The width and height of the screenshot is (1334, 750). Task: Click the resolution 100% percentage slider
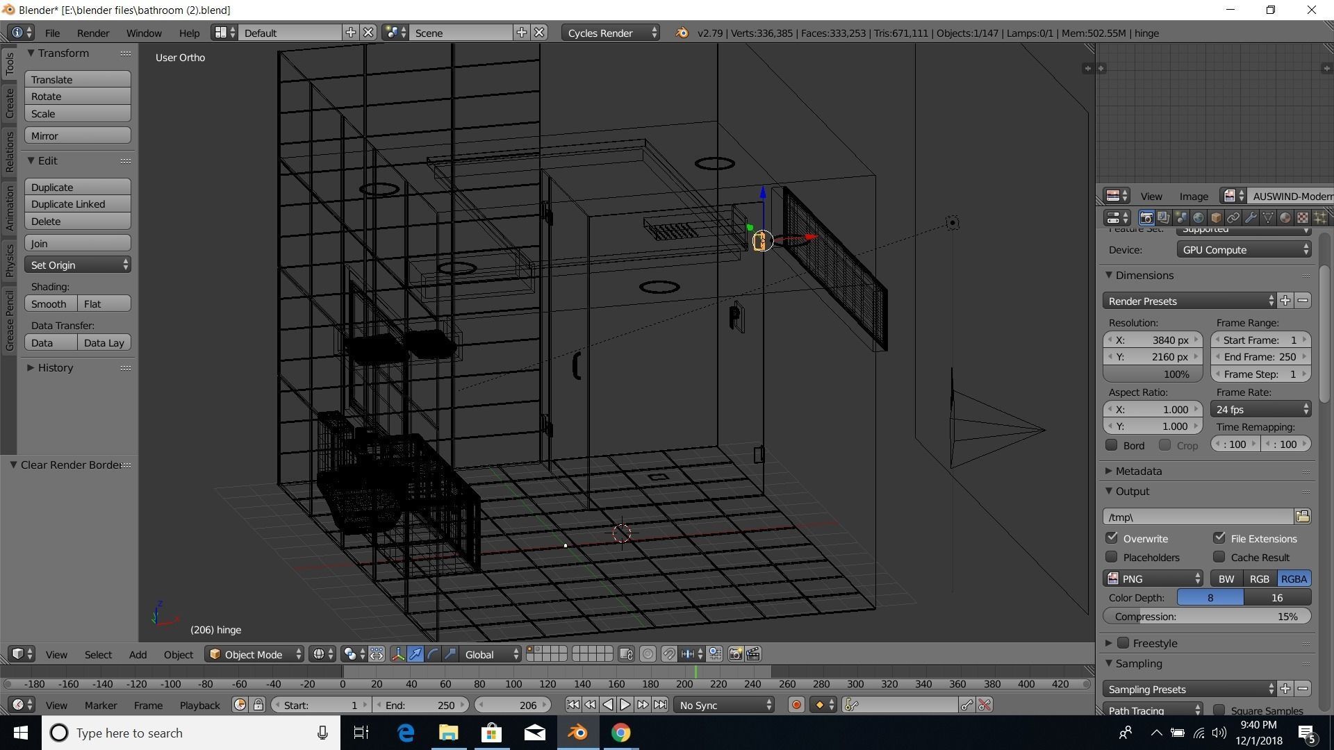coord(1153,374)
